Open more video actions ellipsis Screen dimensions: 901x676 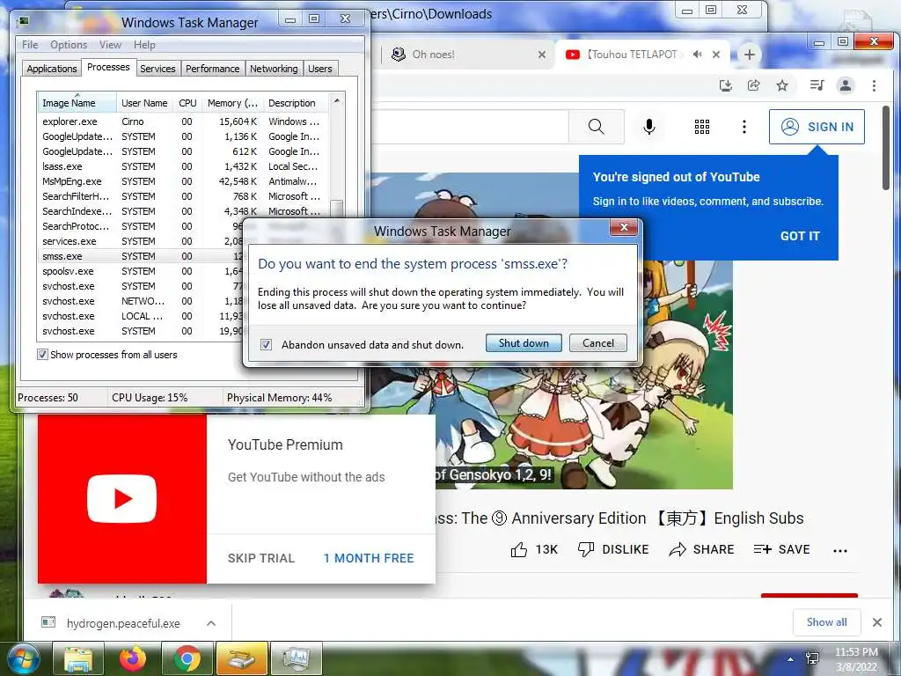(839, 551)
